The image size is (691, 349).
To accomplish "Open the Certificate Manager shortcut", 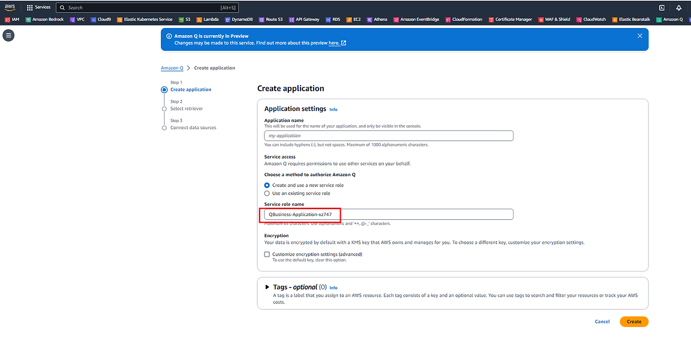I will pyautogui.click(x=510, y=19).
